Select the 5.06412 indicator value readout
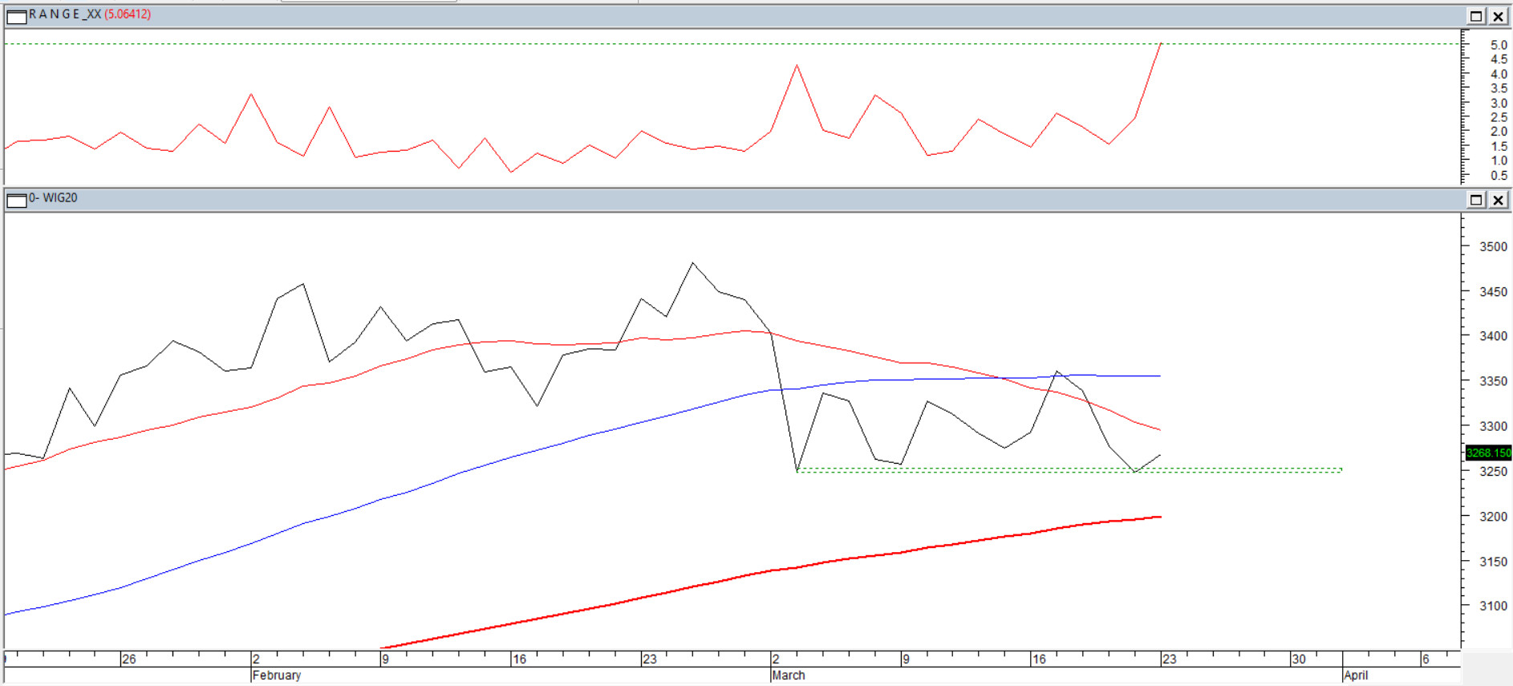 pyautogui.click(x=128, y=14)
